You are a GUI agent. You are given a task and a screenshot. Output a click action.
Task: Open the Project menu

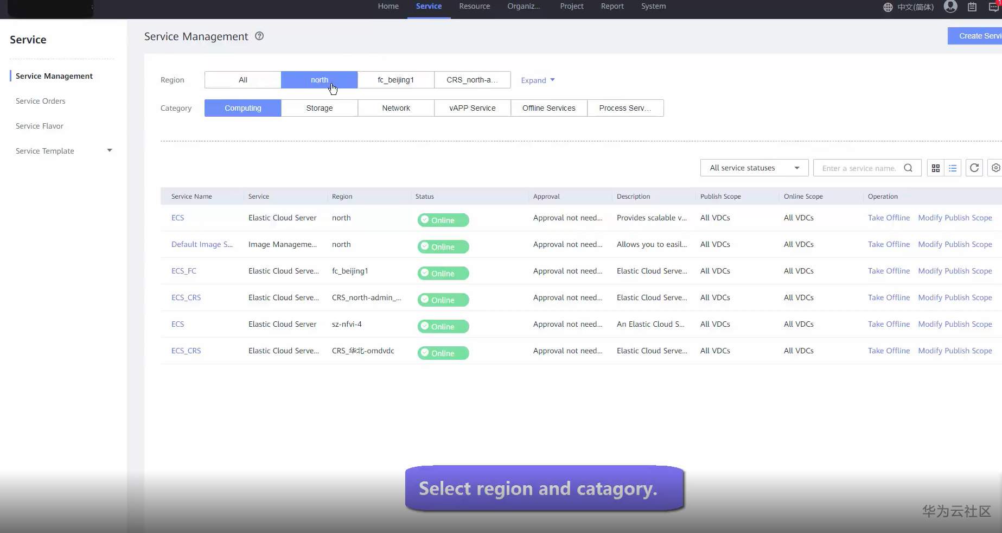[572, 7]
